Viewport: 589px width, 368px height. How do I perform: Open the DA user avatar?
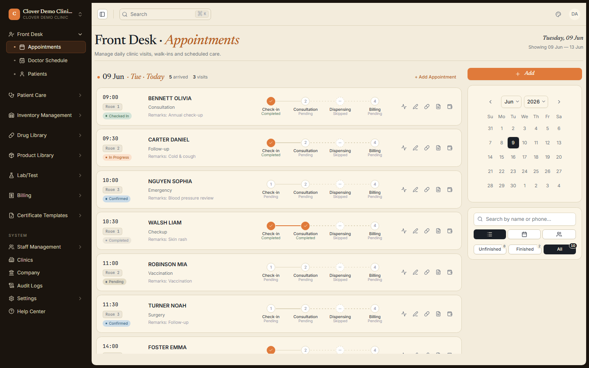(x=575, y=14)
